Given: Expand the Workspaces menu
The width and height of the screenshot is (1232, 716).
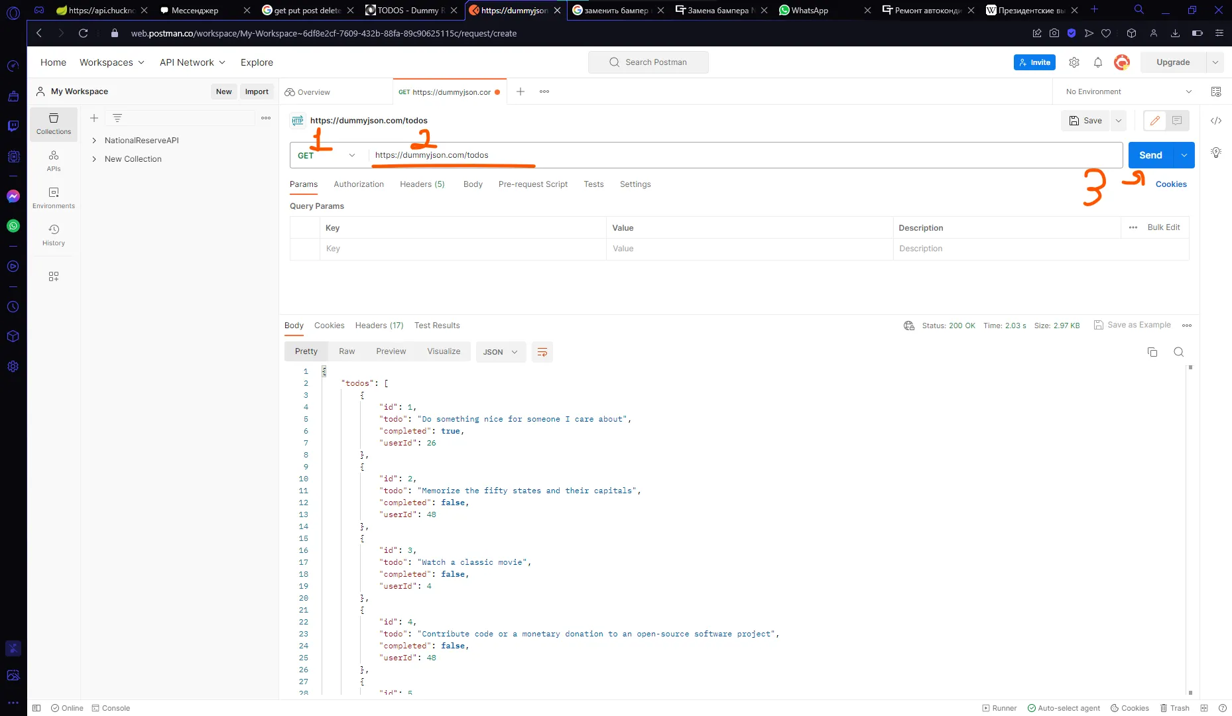Looking at the screenshot, I should [x=111, y=62].
